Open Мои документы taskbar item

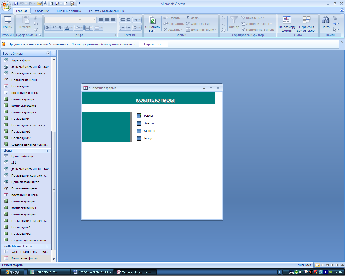coord(49,272)
